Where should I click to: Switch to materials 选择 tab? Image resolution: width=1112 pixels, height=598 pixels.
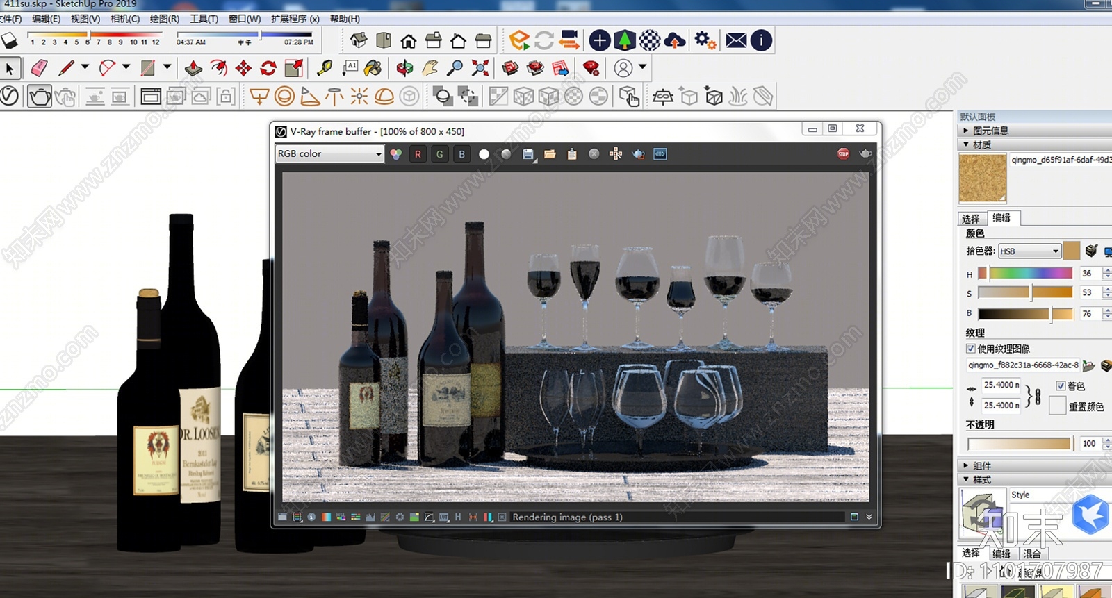click(x=971, y=219)
